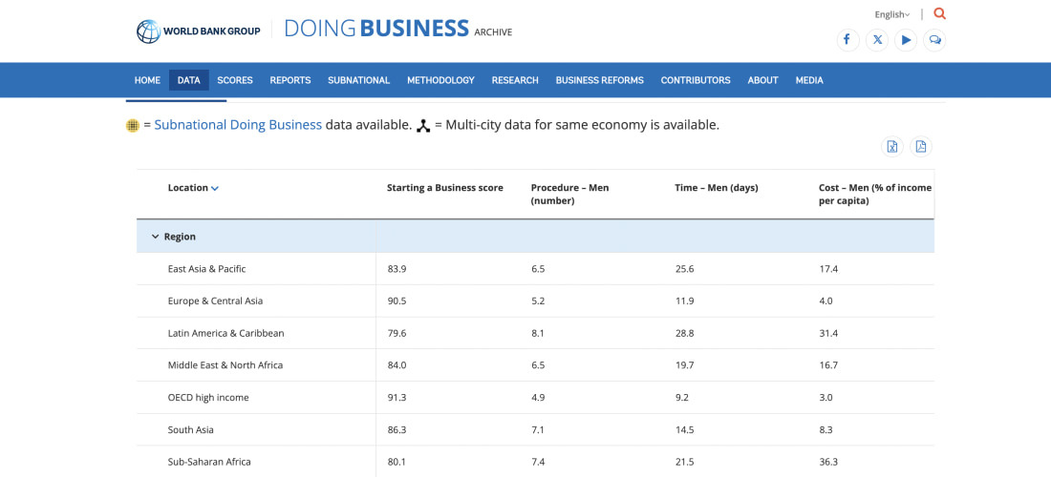
Task: Select the South Asia row label
Action: coord(190,429)
